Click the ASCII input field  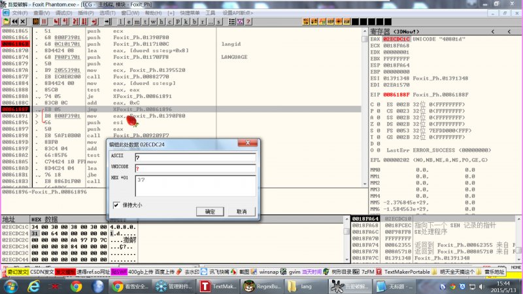click(x=195, y=157)
